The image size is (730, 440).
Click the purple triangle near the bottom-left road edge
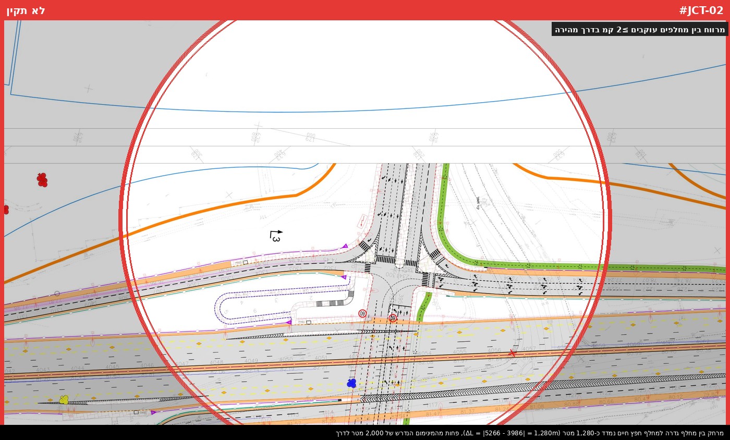point(153,412)
